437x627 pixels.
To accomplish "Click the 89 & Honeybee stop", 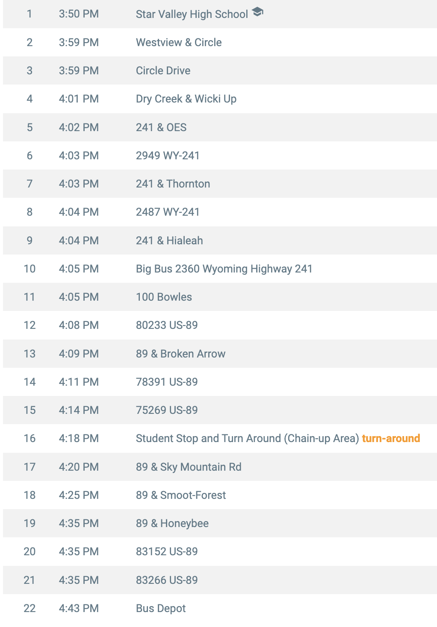I will pyautogui.click(x=172, y=523).
